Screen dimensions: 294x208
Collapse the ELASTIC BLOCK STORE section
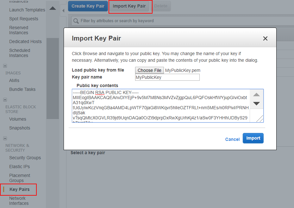tap(5, 100)
